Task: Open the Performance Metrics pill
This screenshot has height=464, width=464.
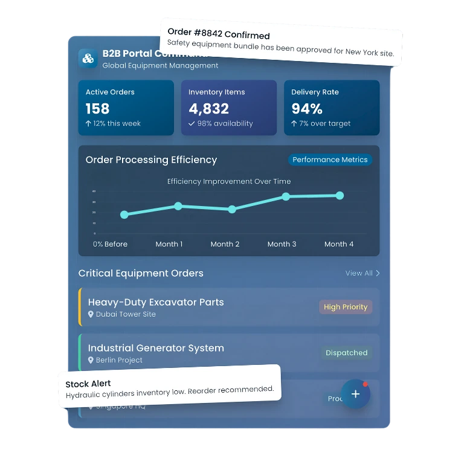Action: coord(330,159)
